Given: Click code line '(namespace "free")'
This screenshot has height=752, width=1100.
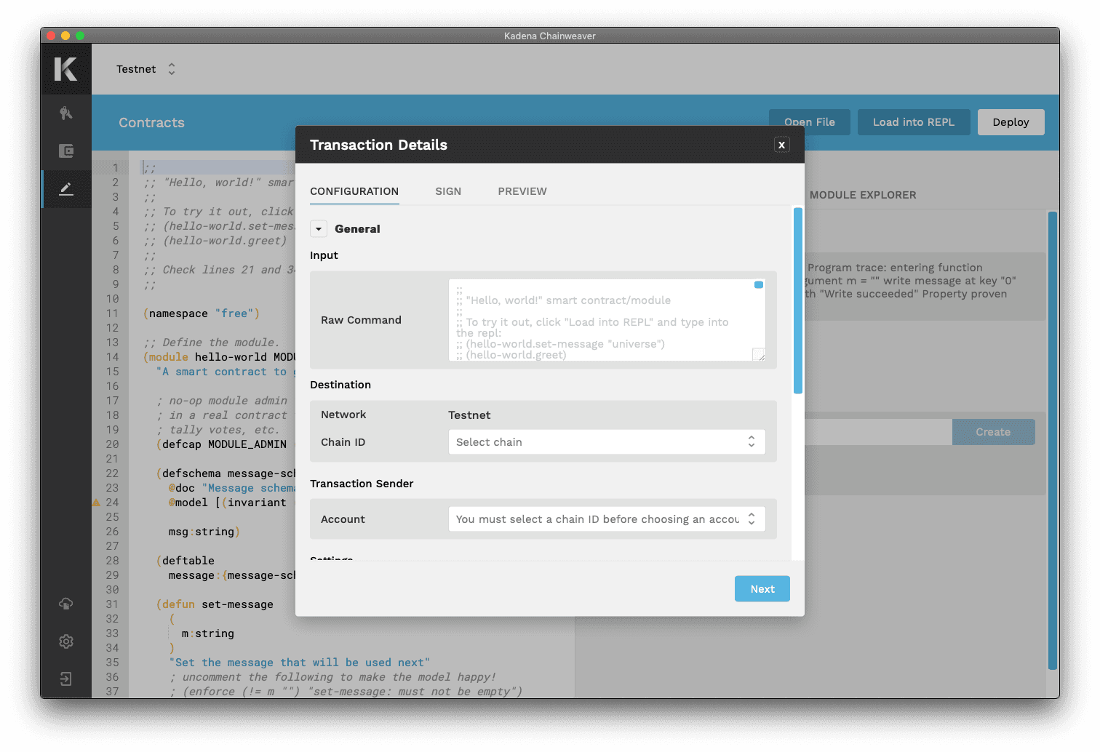Looking at the screenshot, I should [202, 313].
